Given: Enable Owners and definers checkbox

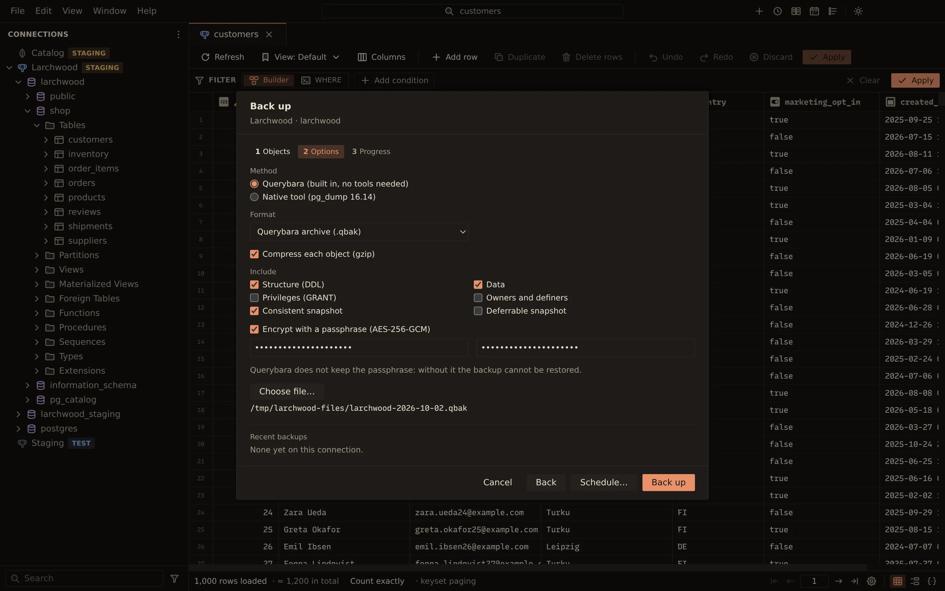Looking at the screenshot, I should point(478,298).
